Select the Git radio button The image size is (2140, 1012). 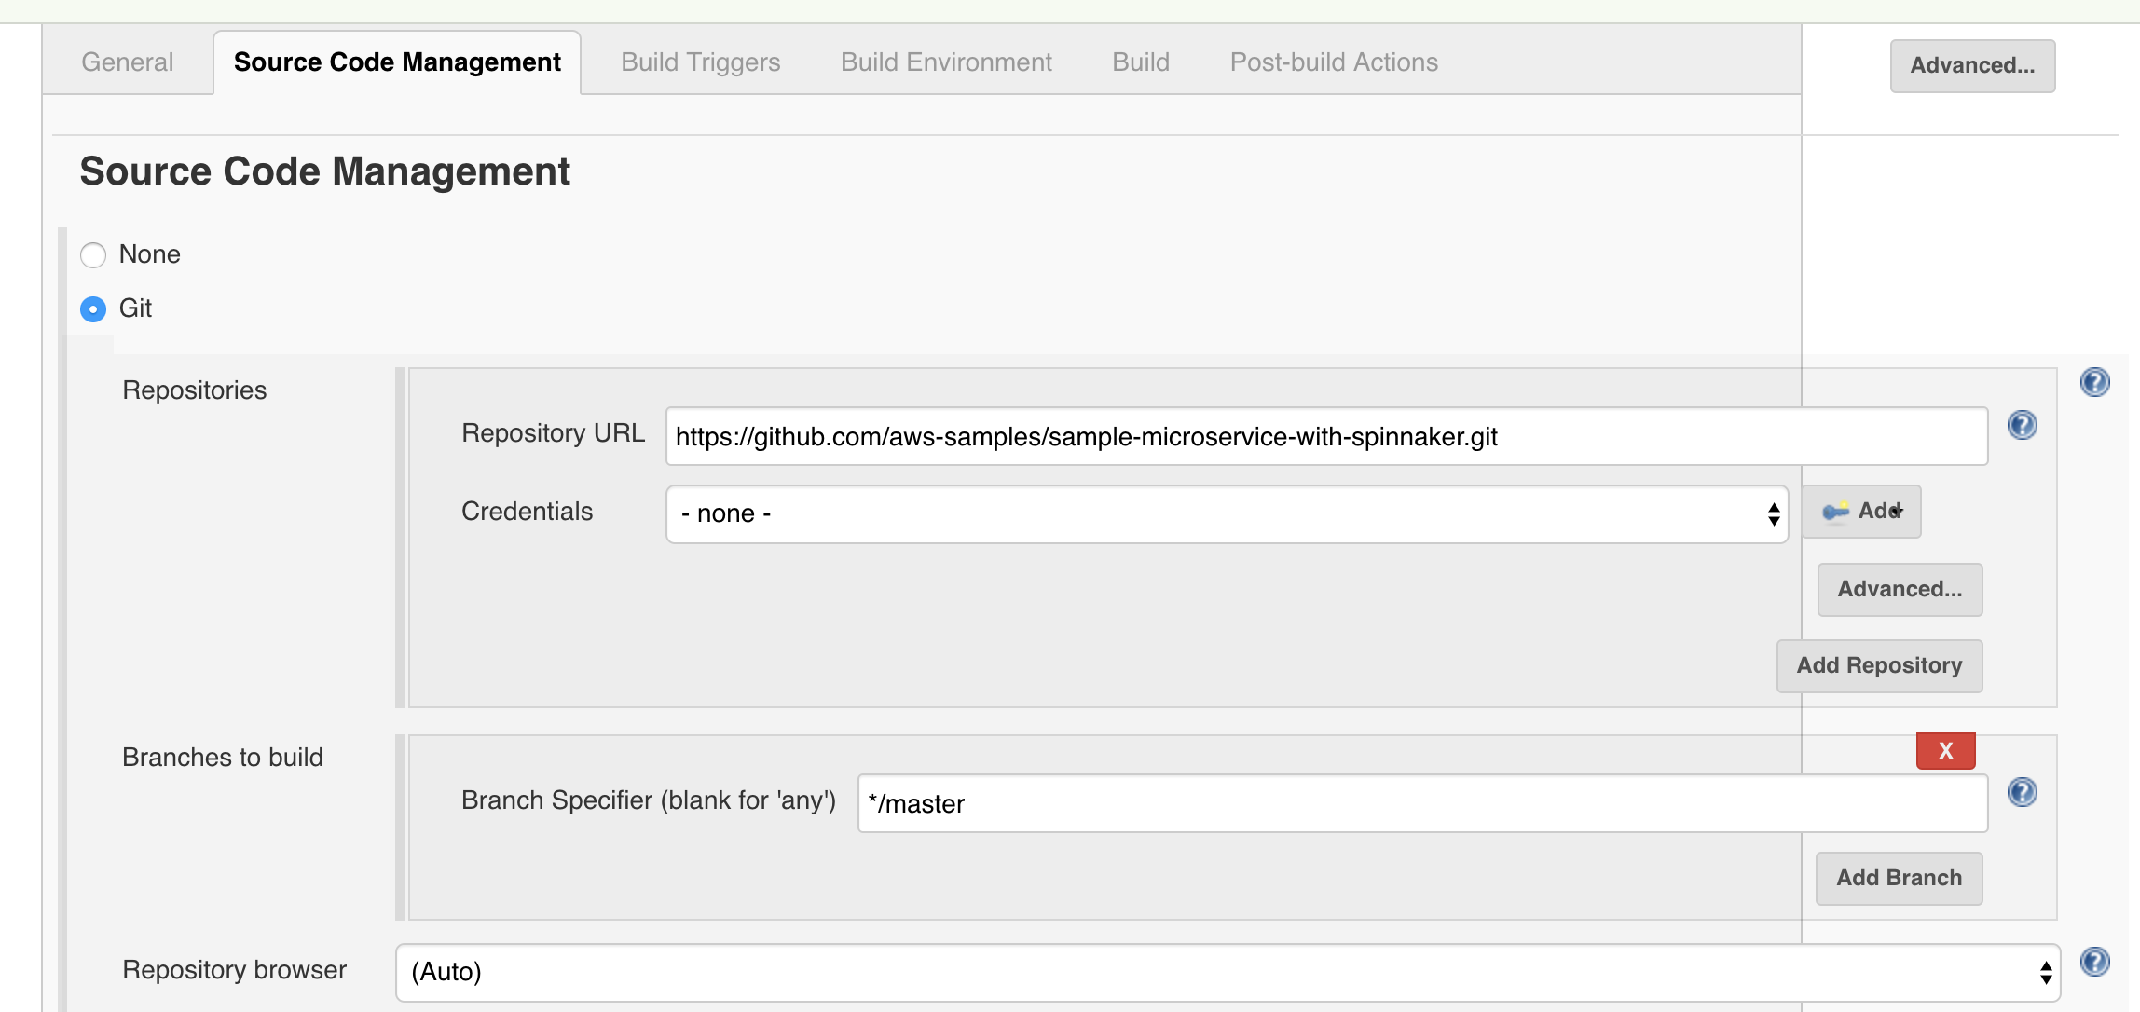coord(93,308)
